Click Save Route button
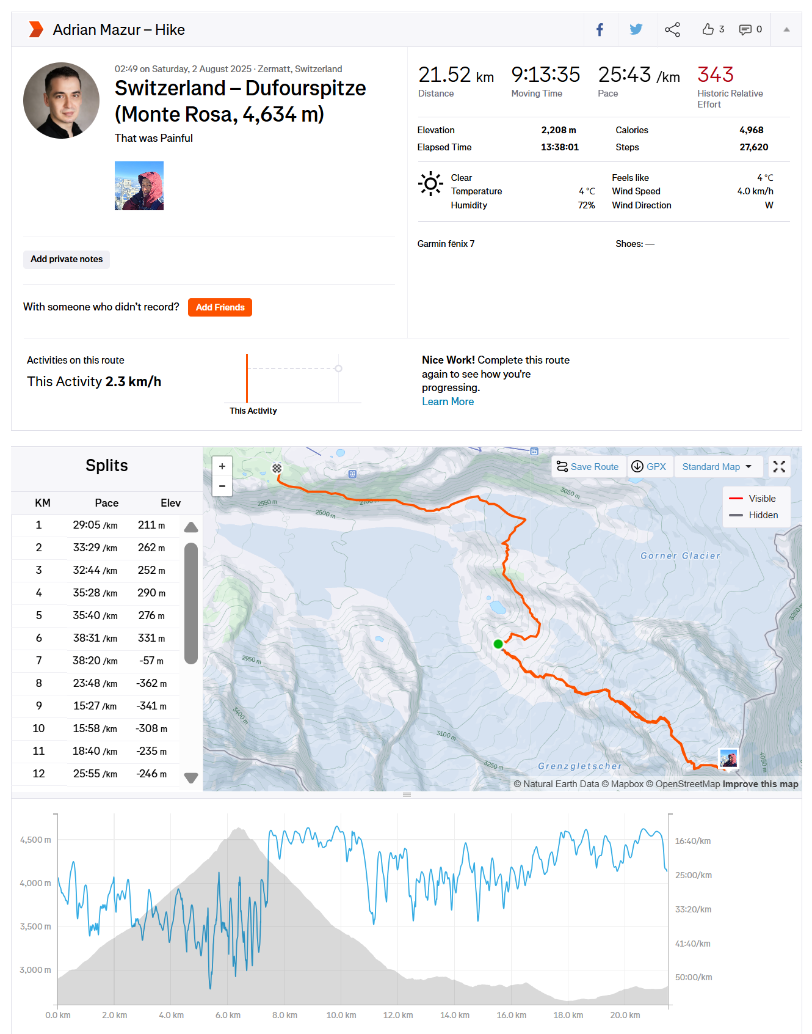Image resolution: width=812 pixels, height=1034 pixels. click(x=588, y=467)
